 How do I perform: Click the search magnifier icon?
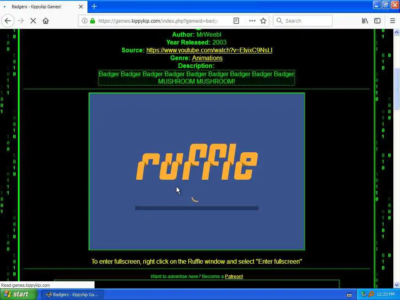point(279,21)
